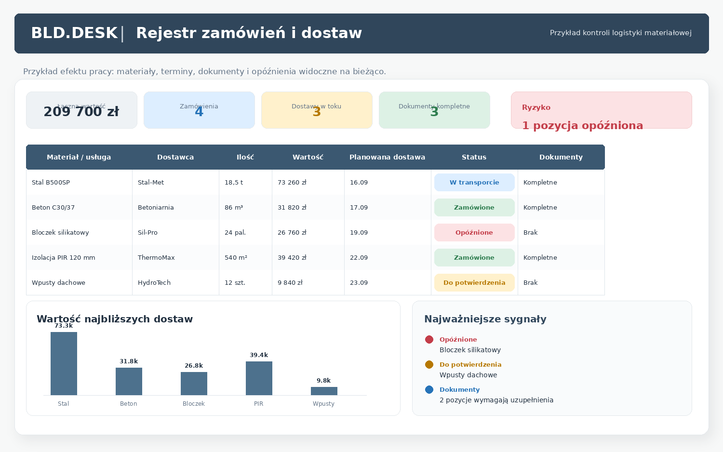
Task: Click the quantity '540 m²'
Action: [236, 258]
